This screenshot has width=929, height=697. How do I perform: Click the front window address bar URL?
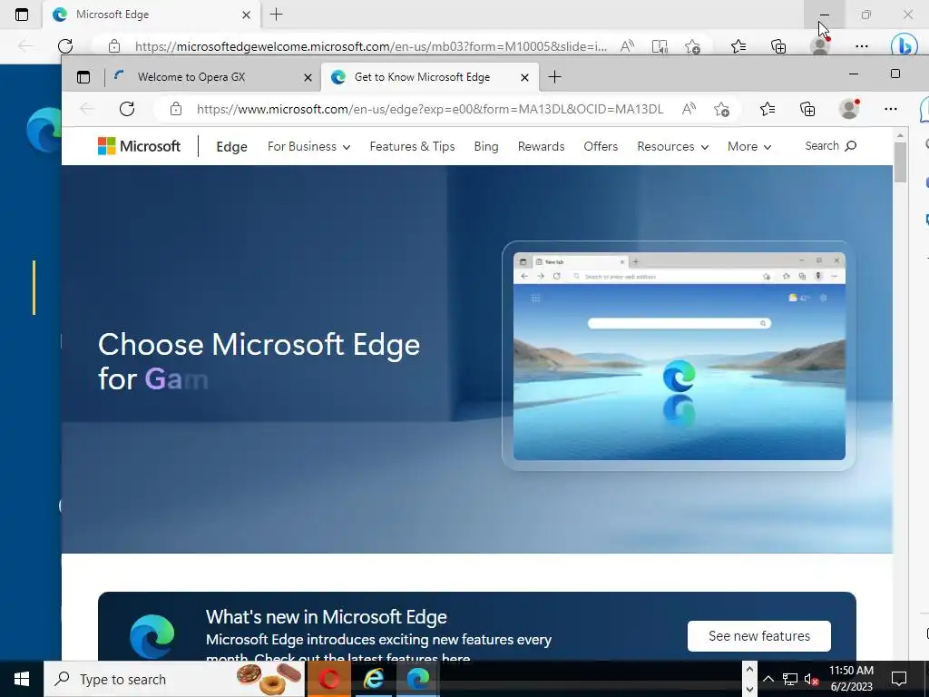click(430, 109)
